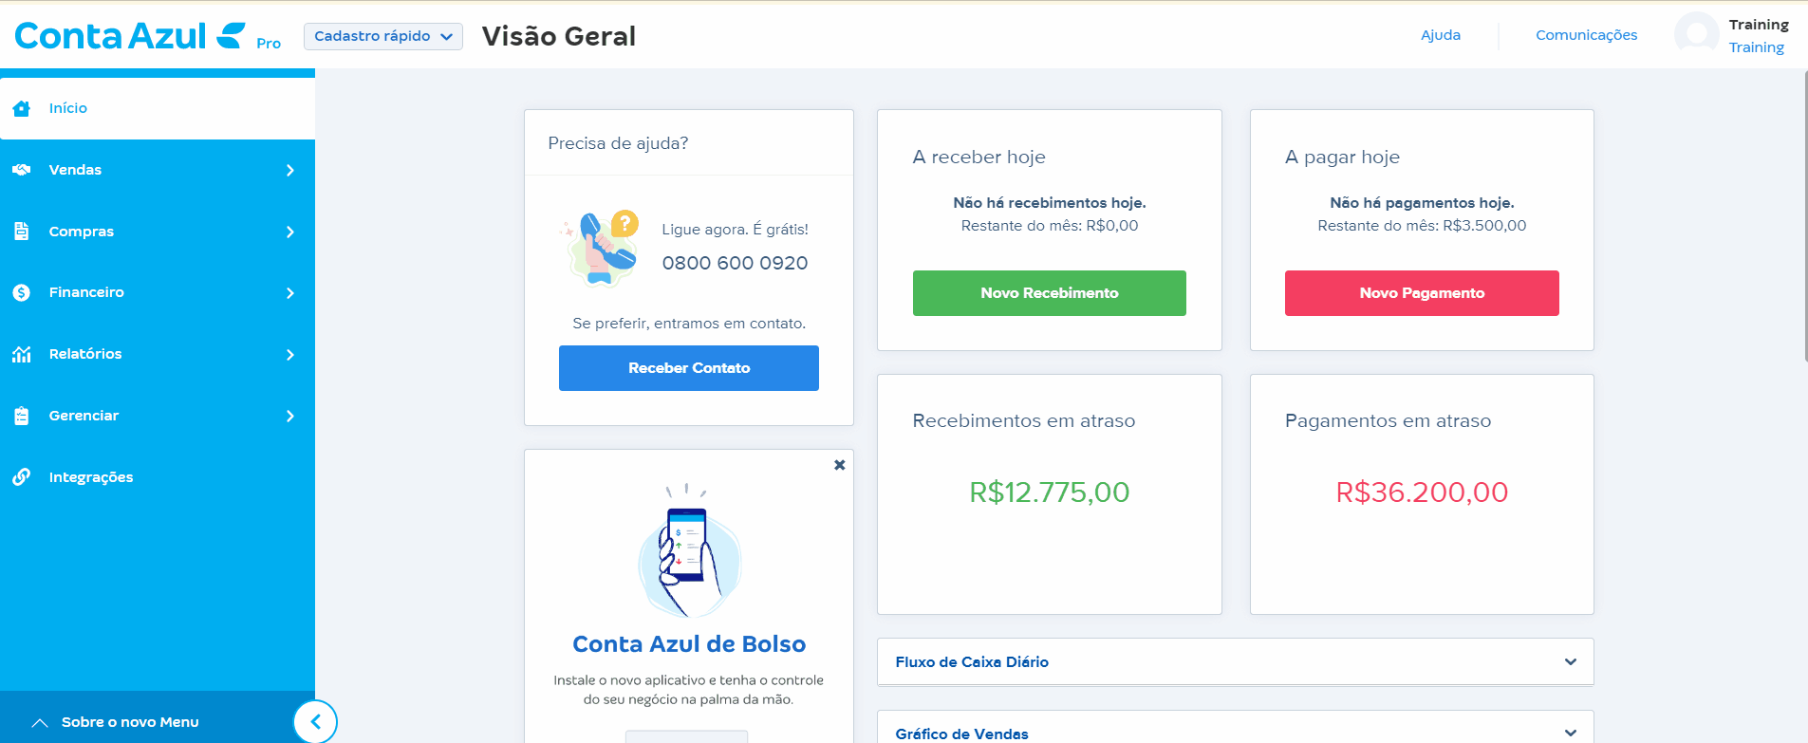Click the page vertical scrollbar
This screenshot has height=743, width=1808.
[1805, 216]
